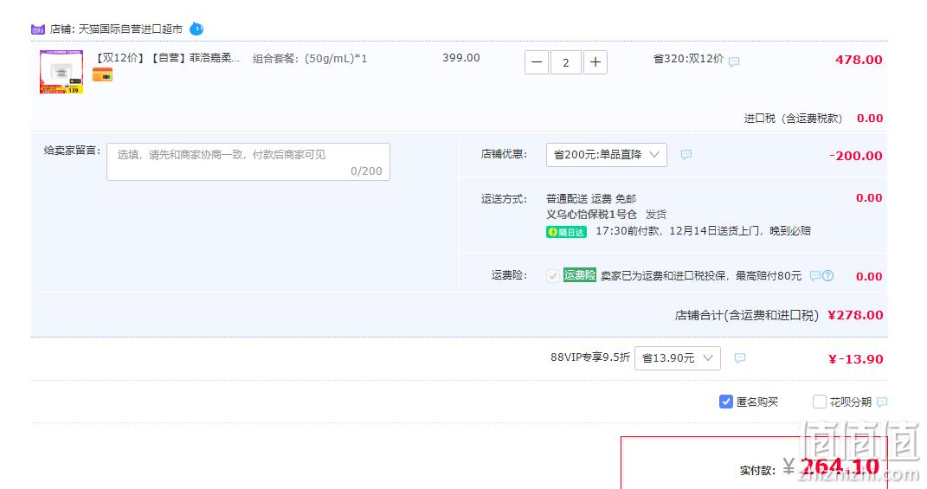The width and height of the screenshot is (927, 489).
Task: Click the green 隔日达 badge
Action: pyautogui.click(x=566, y=232)
